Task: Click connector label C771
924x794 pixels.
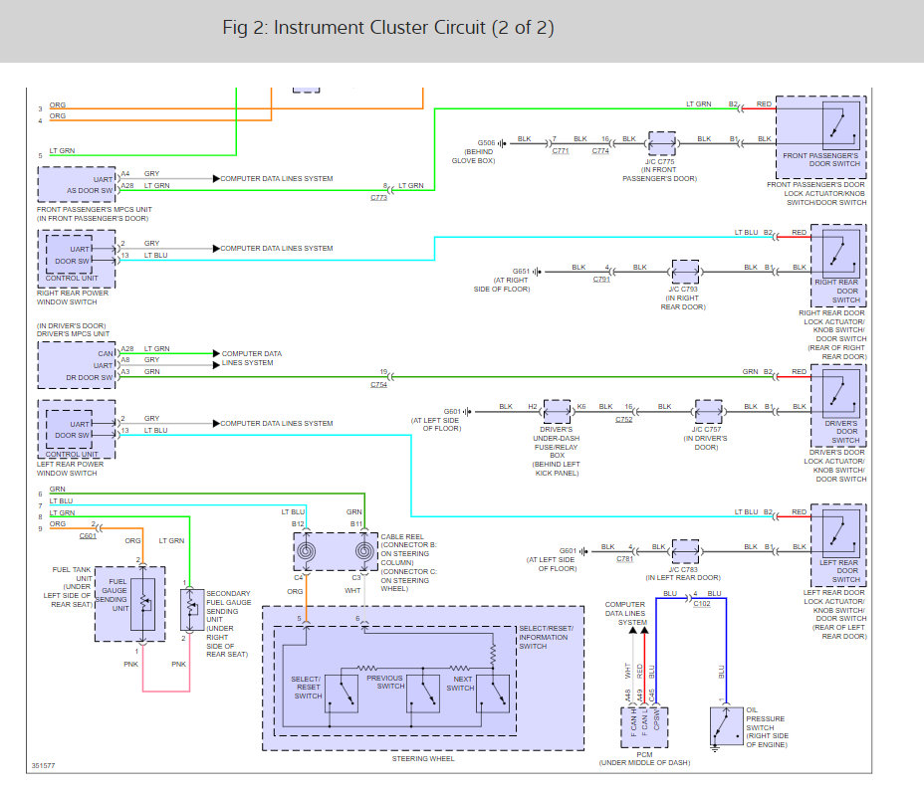Action: [x=561, y=151]
